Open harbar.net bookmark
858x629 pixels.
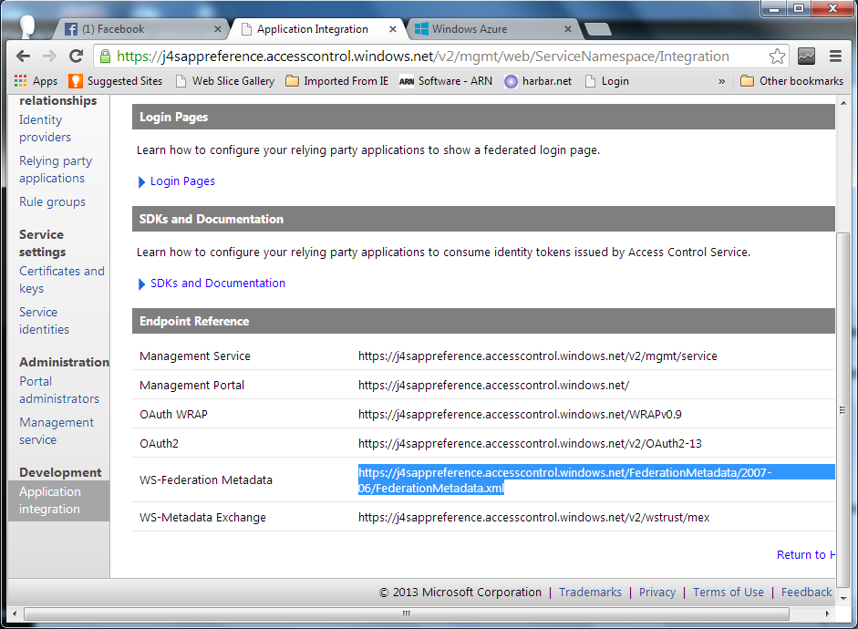pos(538,81)
